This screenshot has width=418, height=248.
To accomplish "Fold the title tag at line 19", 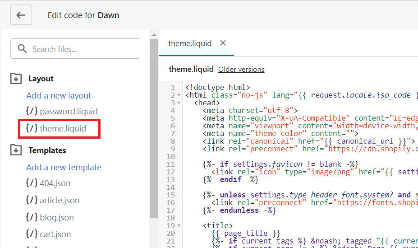I will point(179,225).
